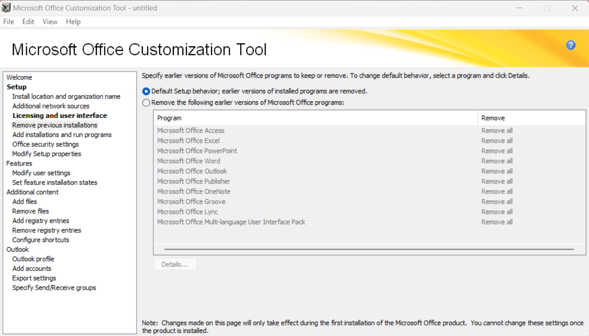Select the Features section heading
Viewport: 589px width, 336px height.
tap(19, 163)
